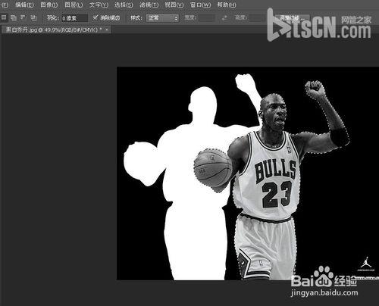Image resolution: width=379 pixels, height=306 pixels.
Task: Open the 滤镜(T) menu
Action: click(149, 5)
